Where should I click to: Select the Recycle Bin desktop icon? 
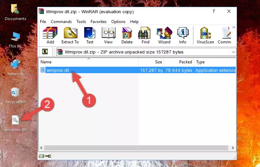[16, 96]
